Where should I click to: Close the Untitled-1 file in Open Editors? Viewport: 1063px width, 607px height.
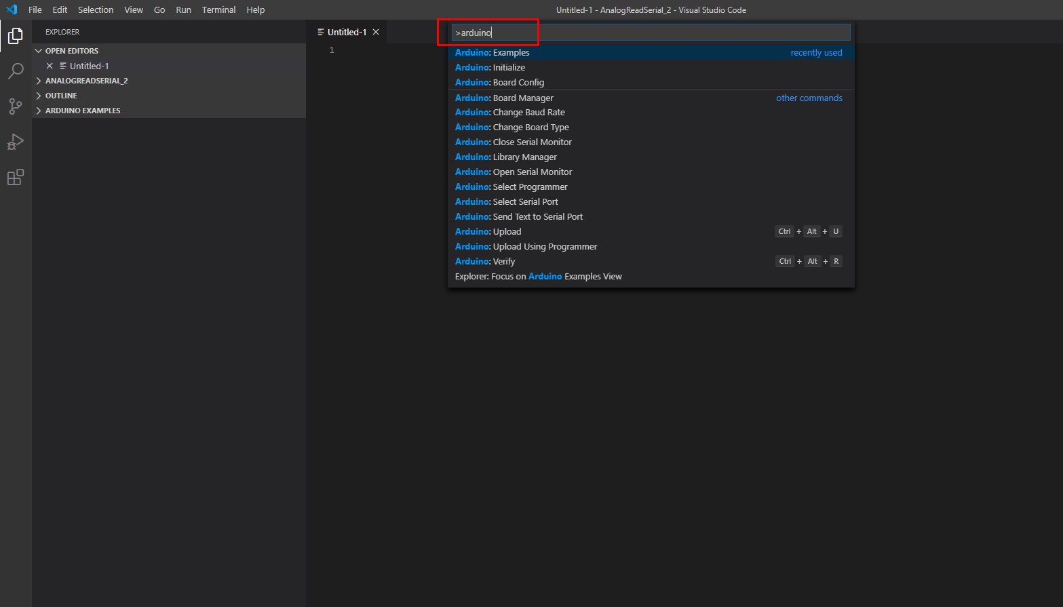[49, 65]
